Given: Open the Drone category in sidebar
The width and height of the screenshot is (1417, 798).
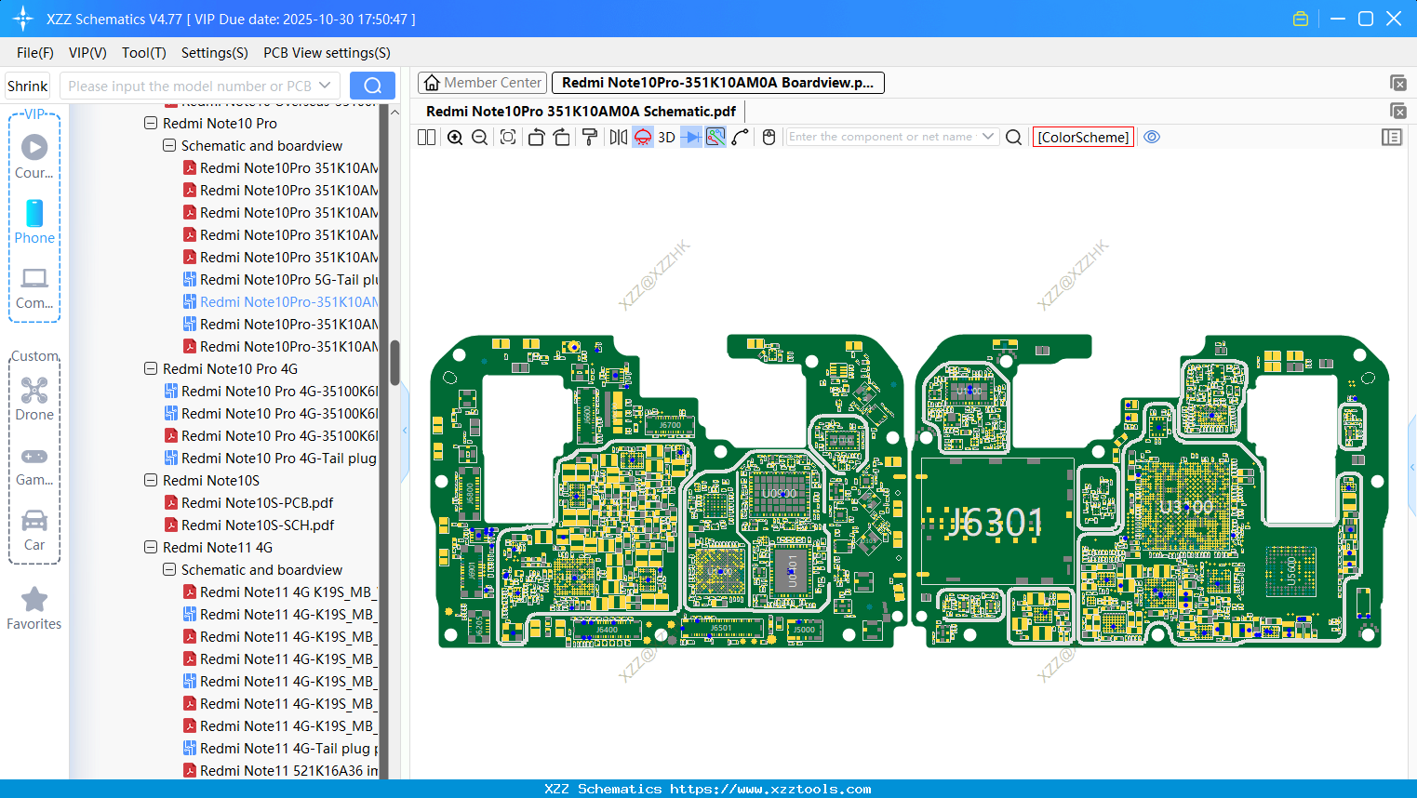Looking at the screenshot, I should [34, 399].
